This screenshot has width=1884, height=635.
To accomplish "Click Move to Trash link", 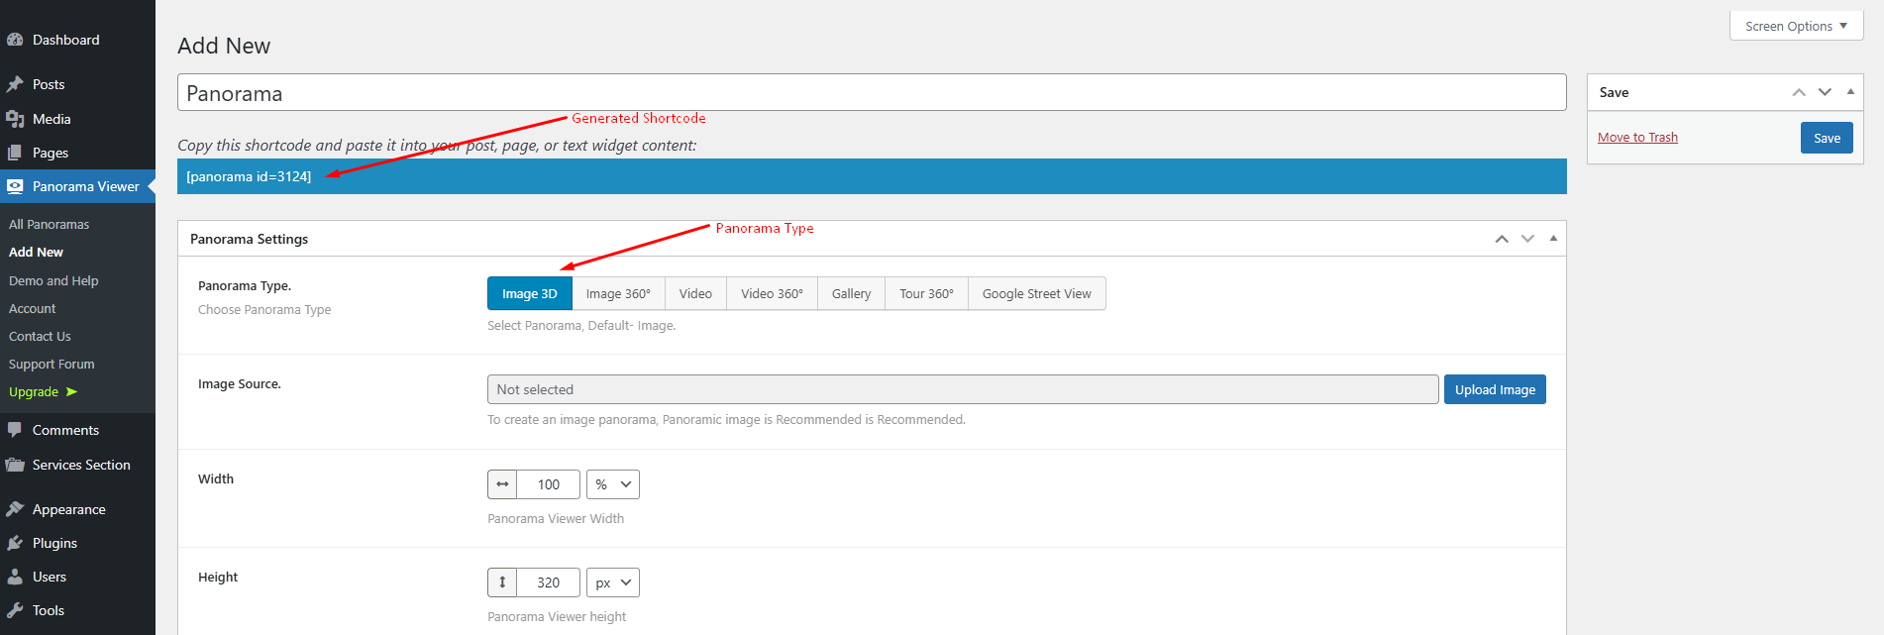I will pos(1637,138).
